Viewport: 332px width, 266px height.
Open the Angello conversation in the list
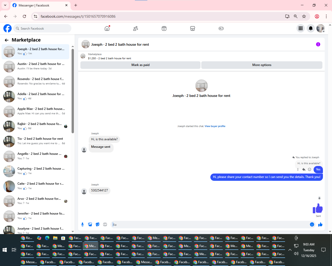tap(36, 156)
